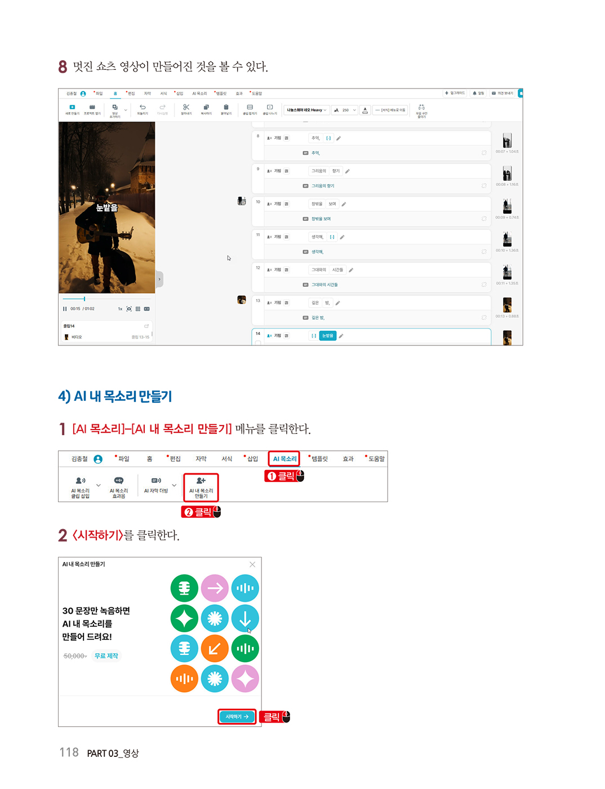Open the [서식] 메뉴로 이동 control
This screenshot has width=605, height=789.
tap(390, 110)
